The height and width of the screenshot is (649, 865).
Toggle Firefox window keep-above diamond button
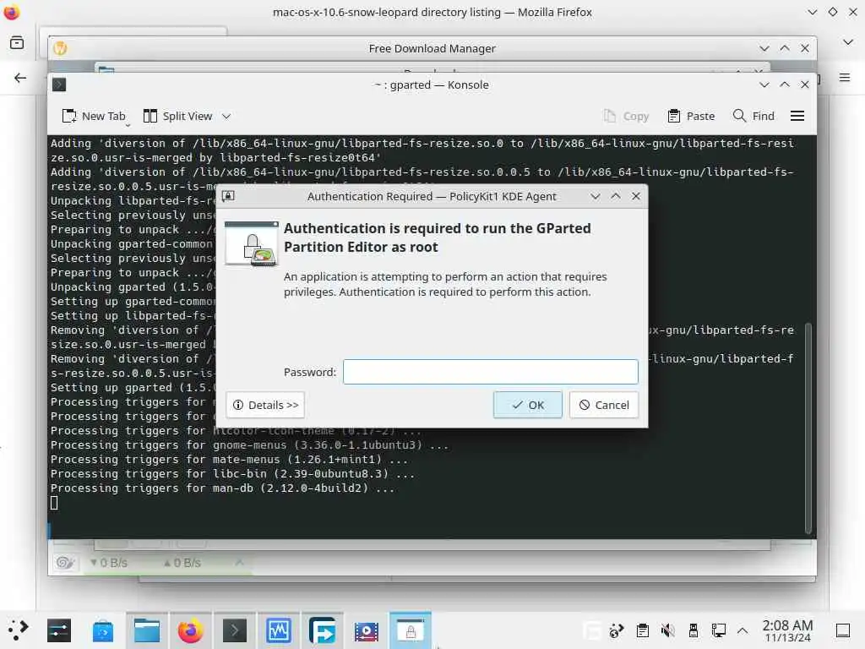[832, 12]
